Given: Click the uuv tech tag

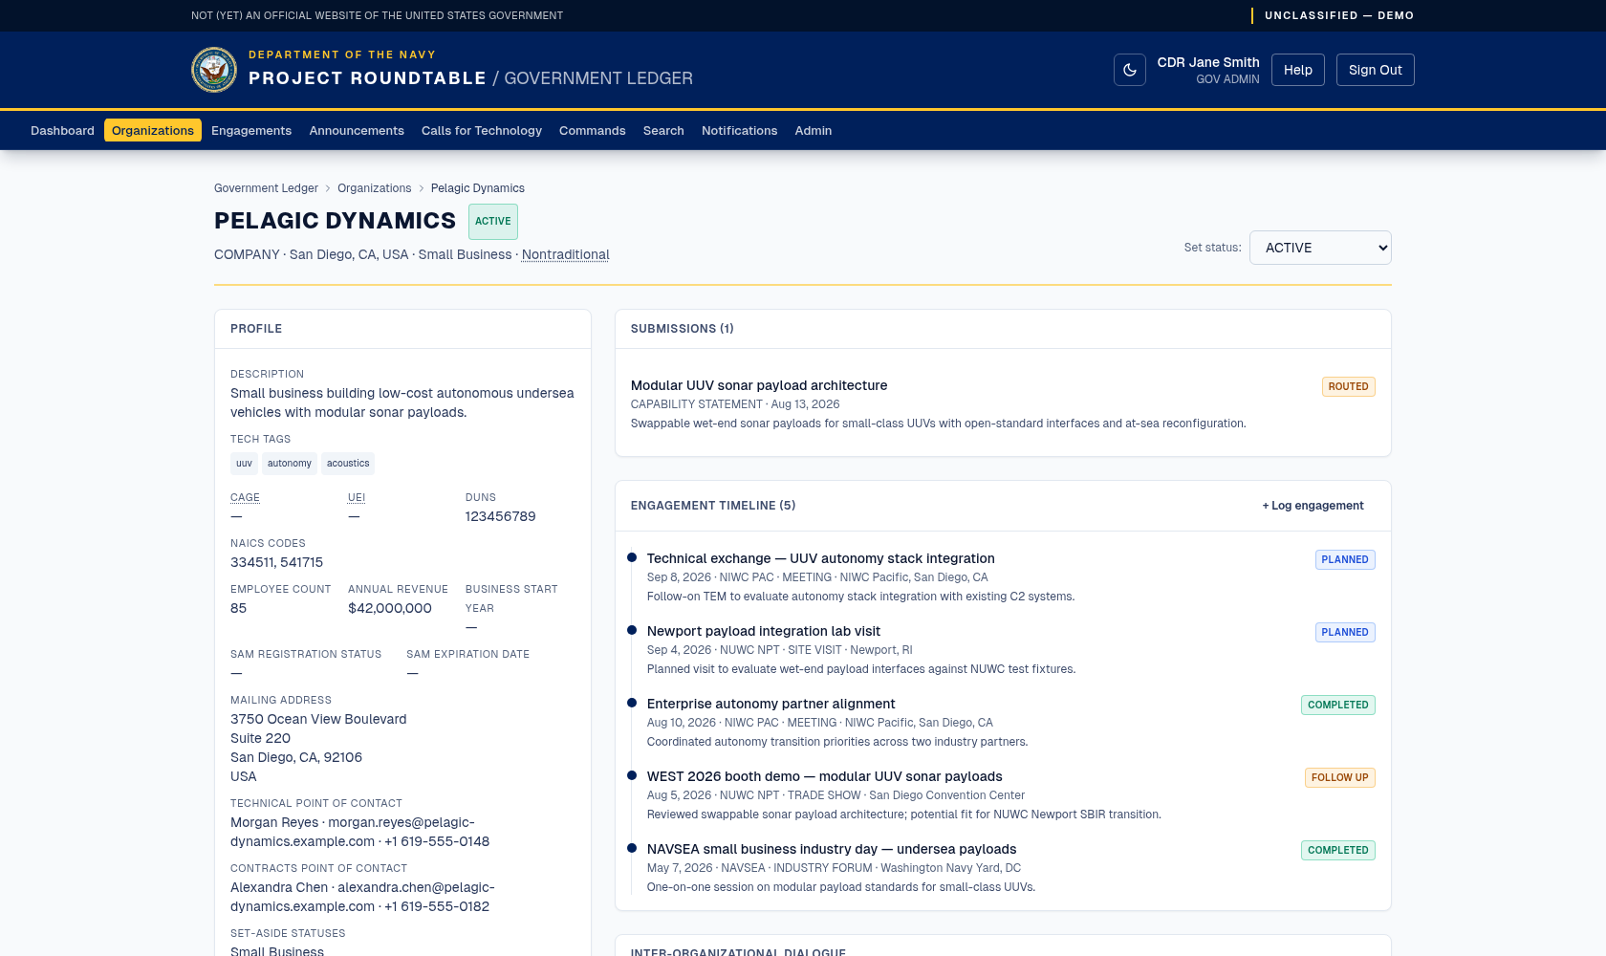Looking at the screenshot, I should (x=244, y=464).
